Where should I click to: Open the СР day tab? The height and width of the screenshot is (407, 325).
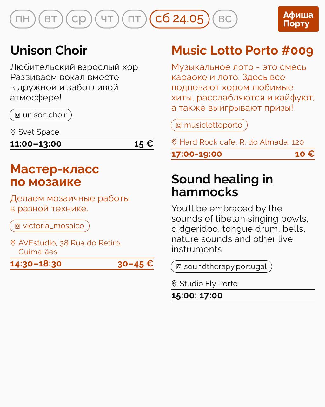(x=79, y=19)
